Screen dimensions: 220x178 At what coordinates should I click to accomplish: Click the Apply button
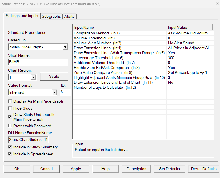pyautogui.click(x=76, y=169)
